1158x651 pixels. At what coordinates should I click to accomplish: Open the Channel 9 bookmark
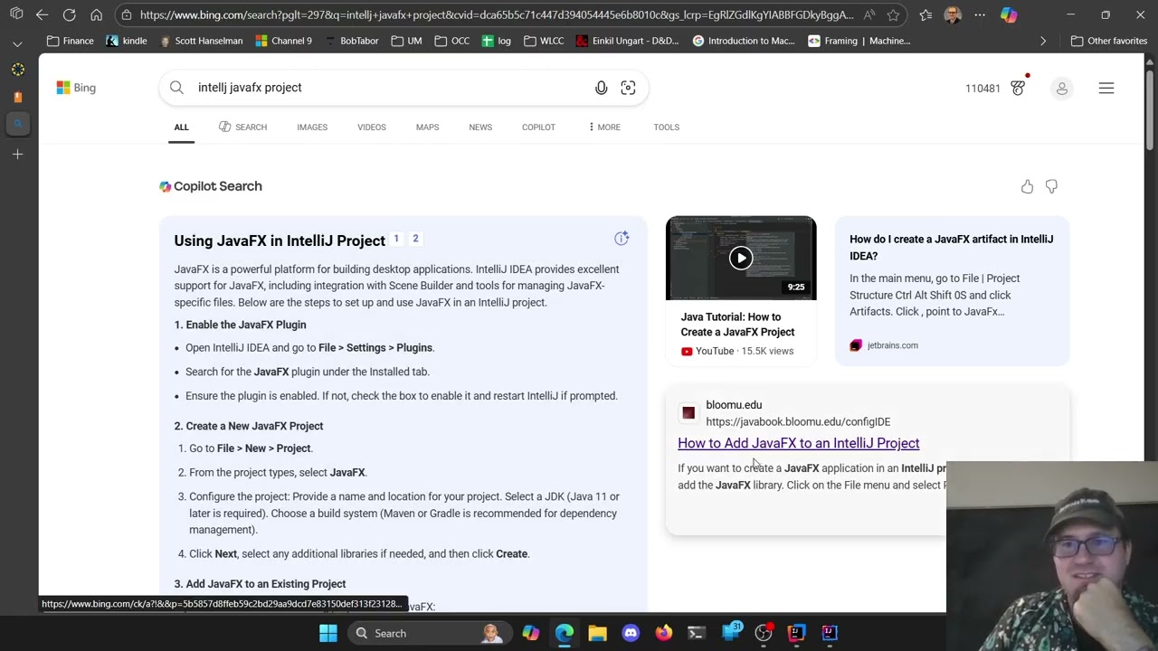click(x=284, y=41)
